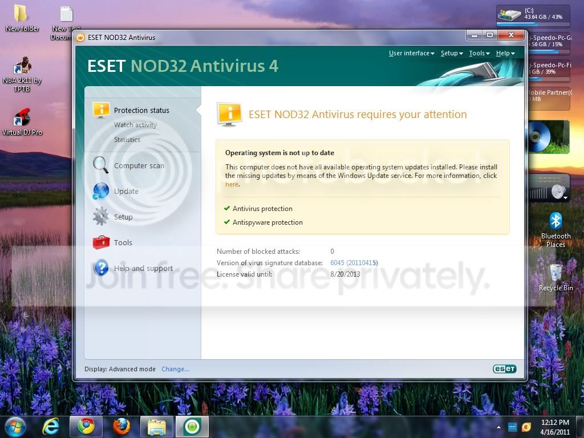Click the ESET logo in footer

tap(504, 369)
